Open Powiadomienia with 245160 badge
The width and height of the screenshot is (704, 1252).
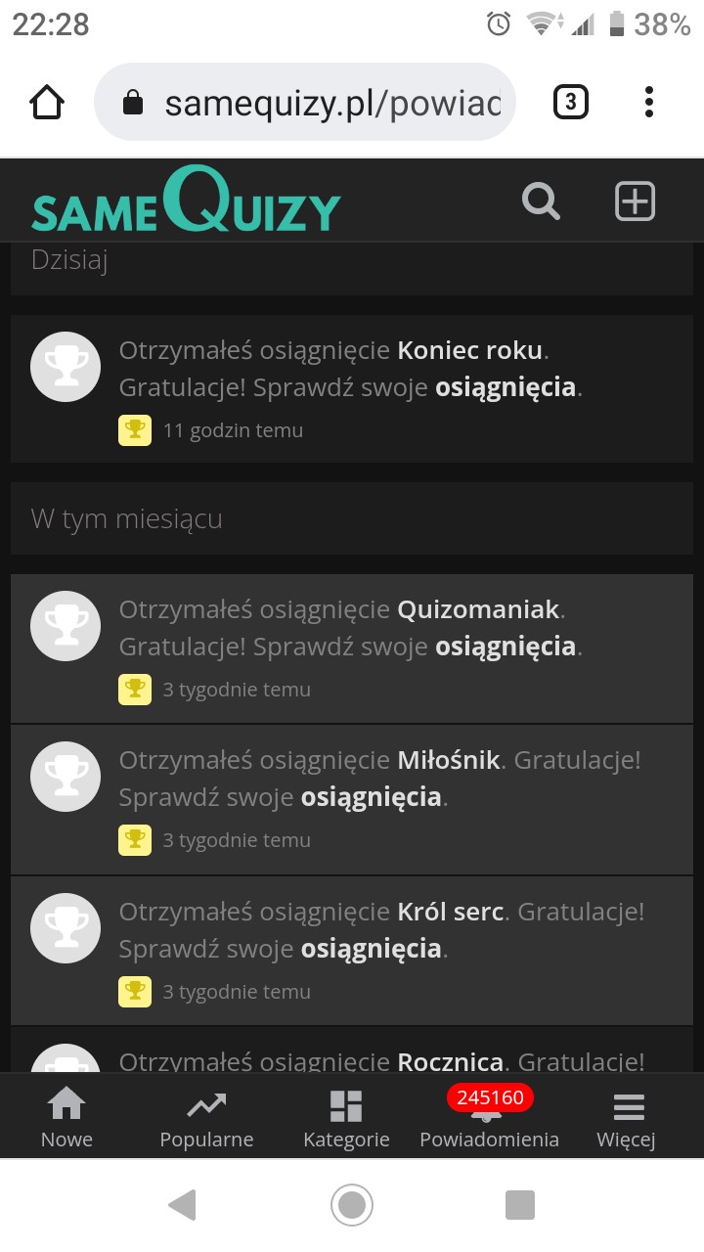point(489,1118)
